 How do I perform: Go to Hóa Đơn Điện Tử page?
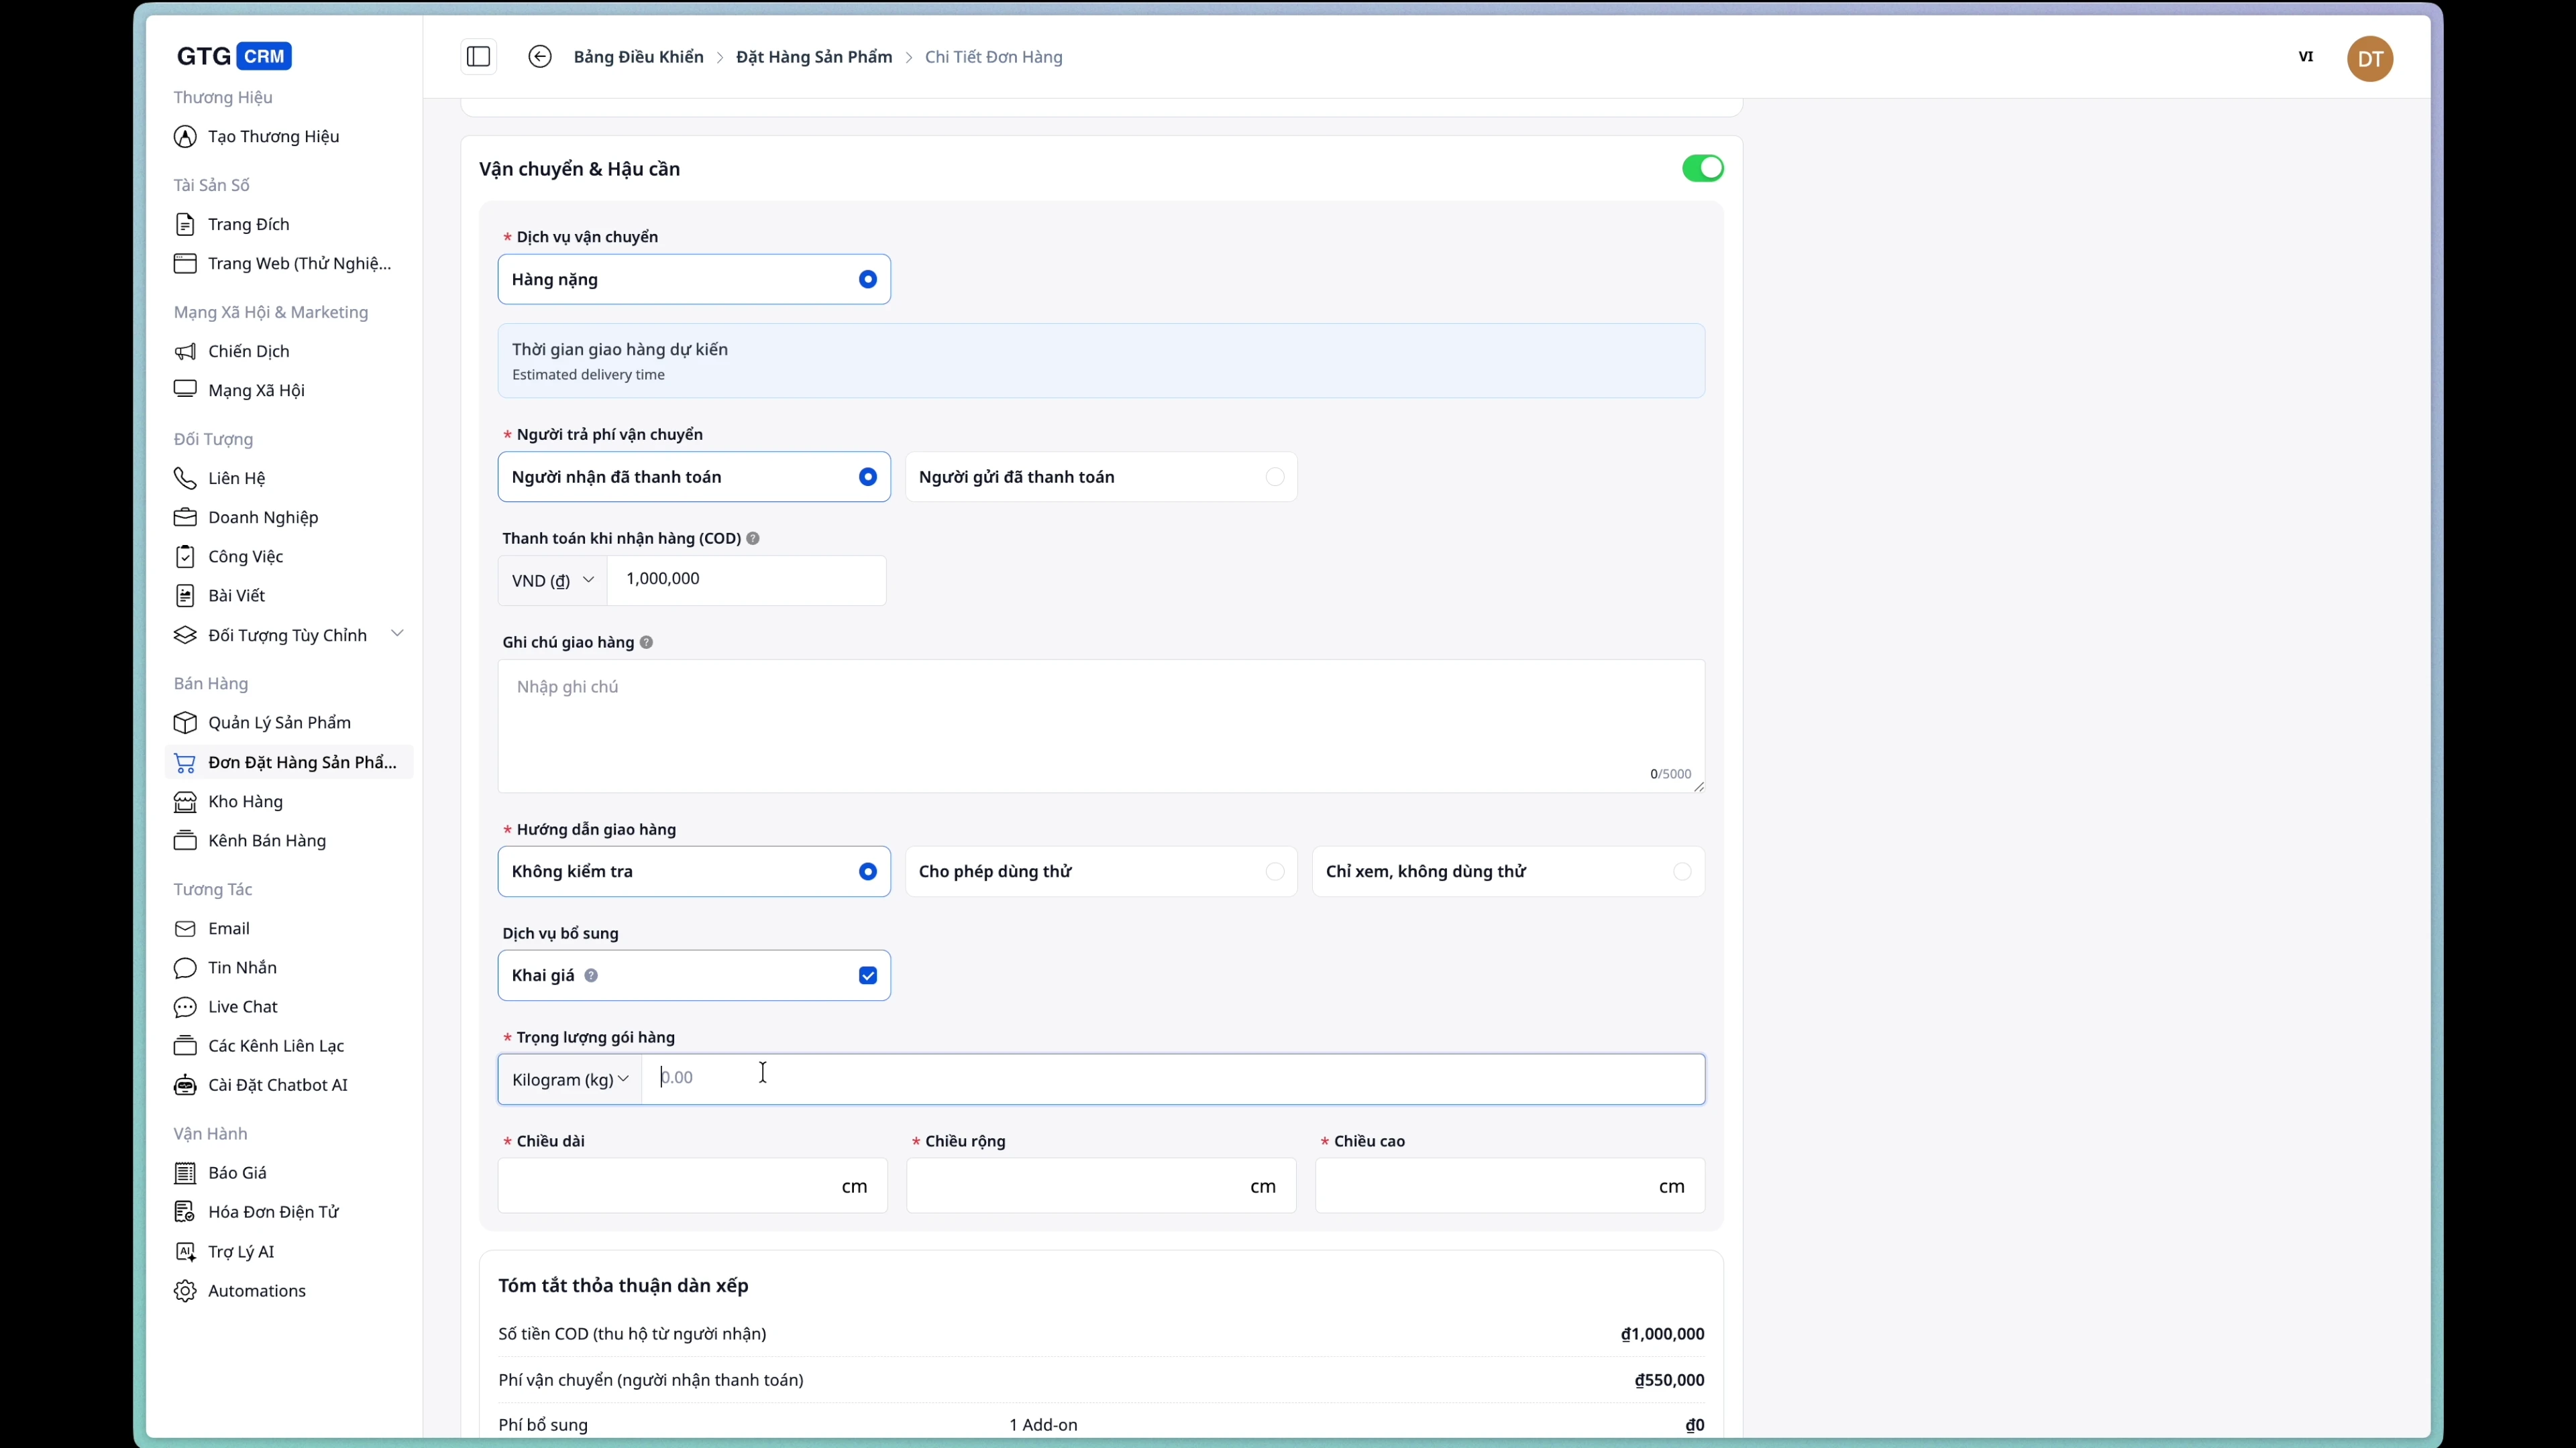coord(273,1212)
